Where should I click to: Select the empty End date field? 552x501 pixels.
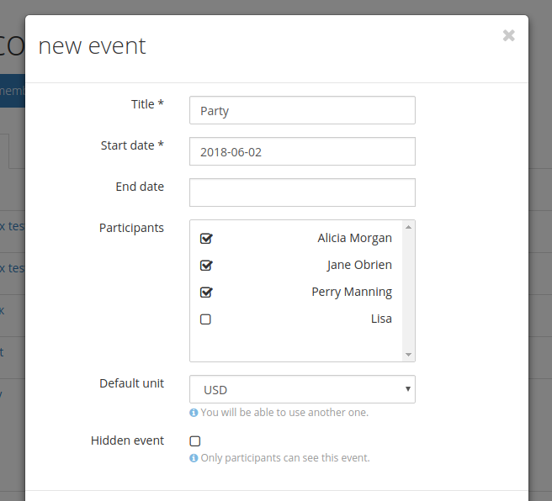[302, 192]
